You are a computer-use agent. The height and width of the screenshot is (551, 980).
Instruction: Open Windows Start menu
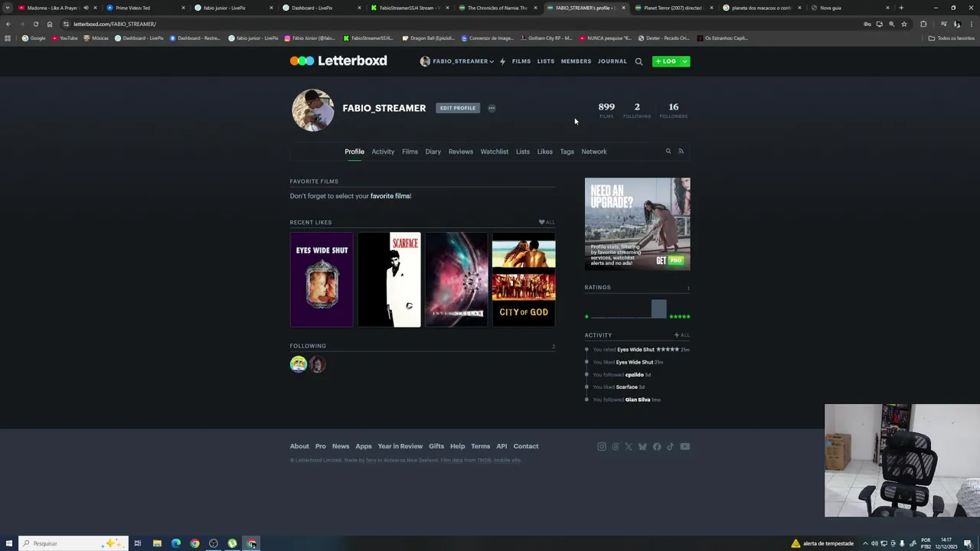pyautogui.click(x=8, y=543)
